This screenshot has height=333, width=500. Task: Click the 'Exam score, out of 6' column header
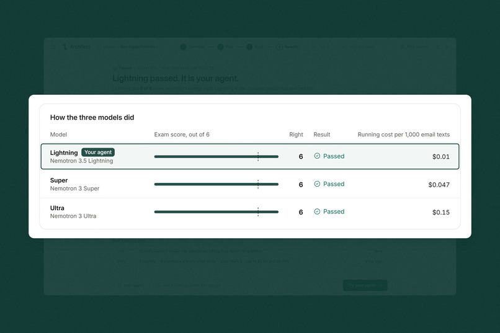click(182, 135)
